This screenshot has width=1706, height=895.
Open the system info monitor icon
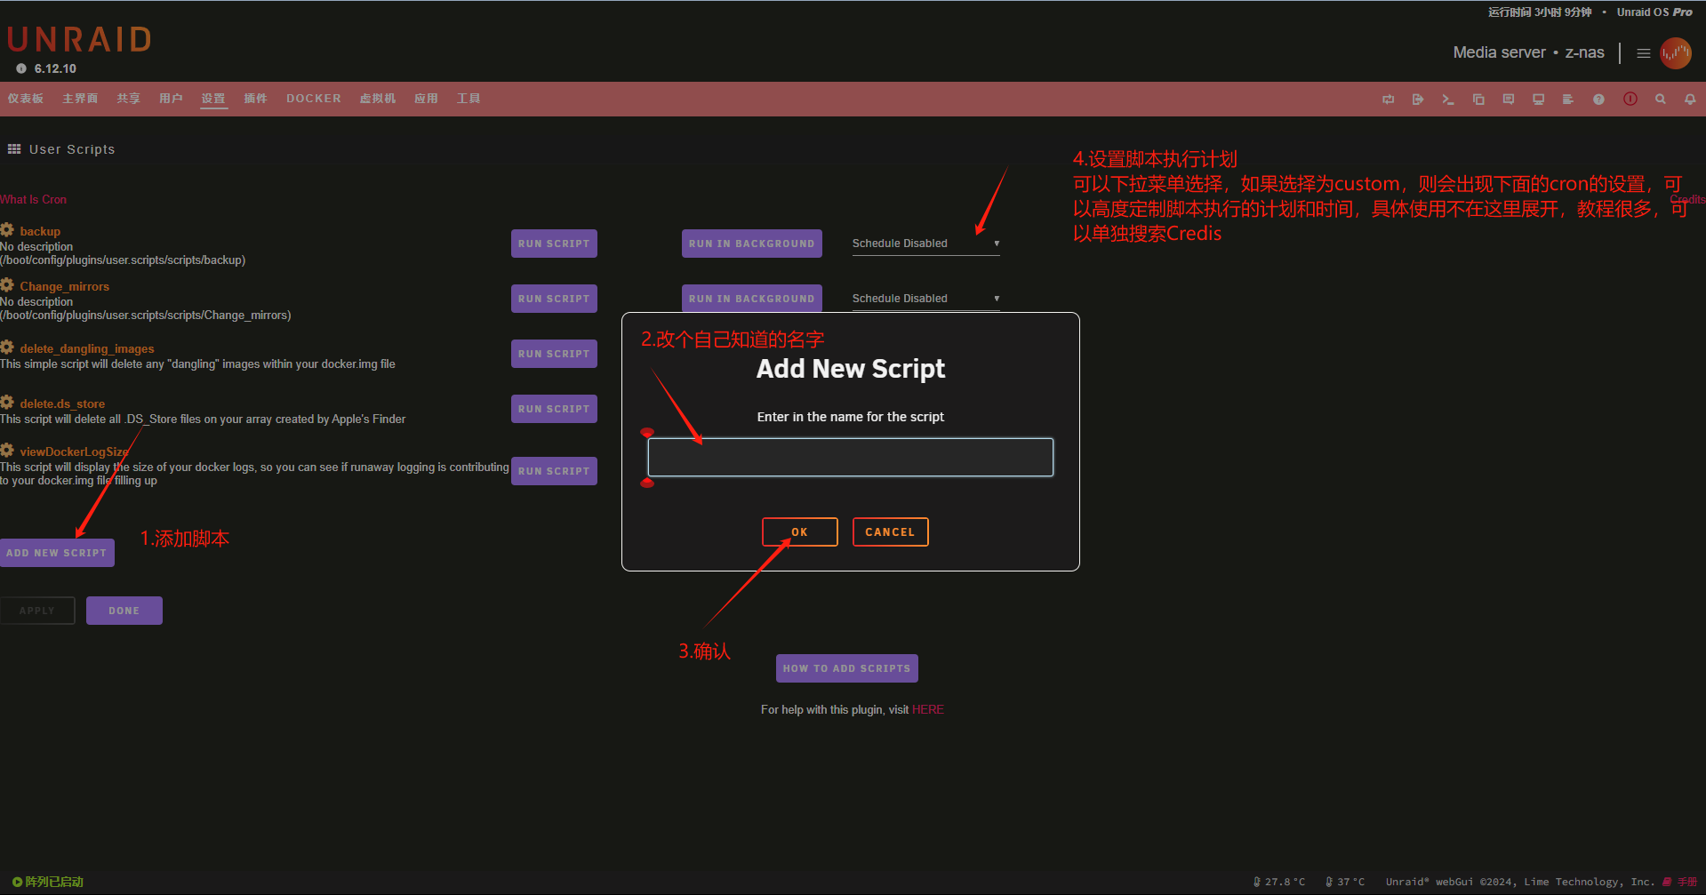[1538, 100]
